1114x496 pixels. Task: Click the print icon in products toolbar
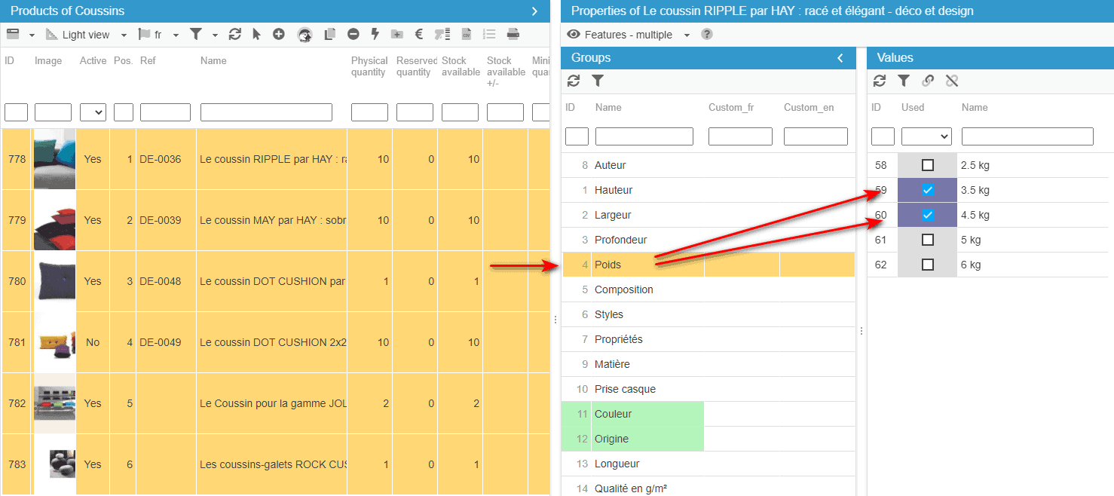(513, 35)
